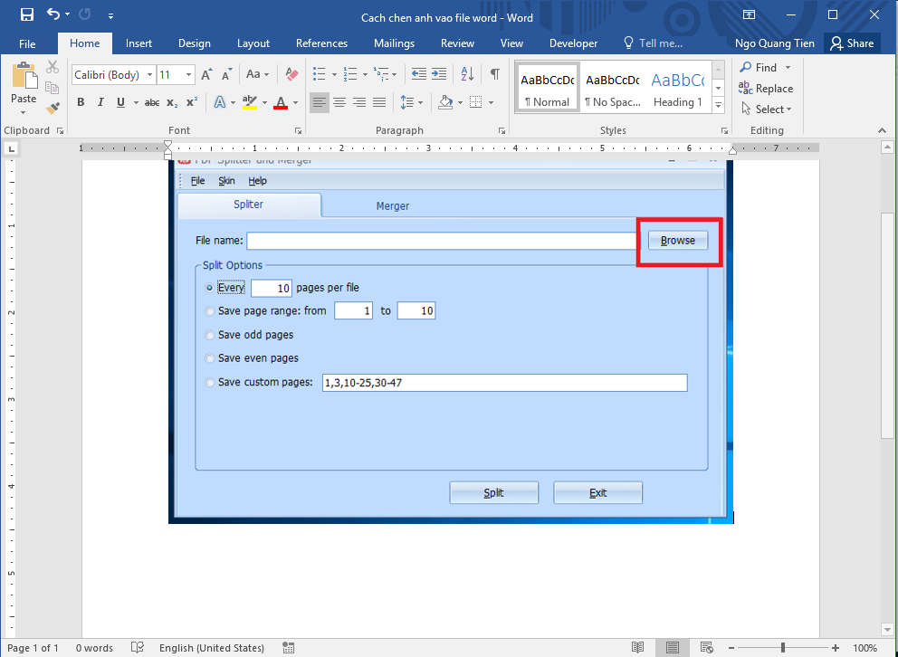Clear all formatting with eraser icon
Screen dimensions: 898x657
pos(292,74)
